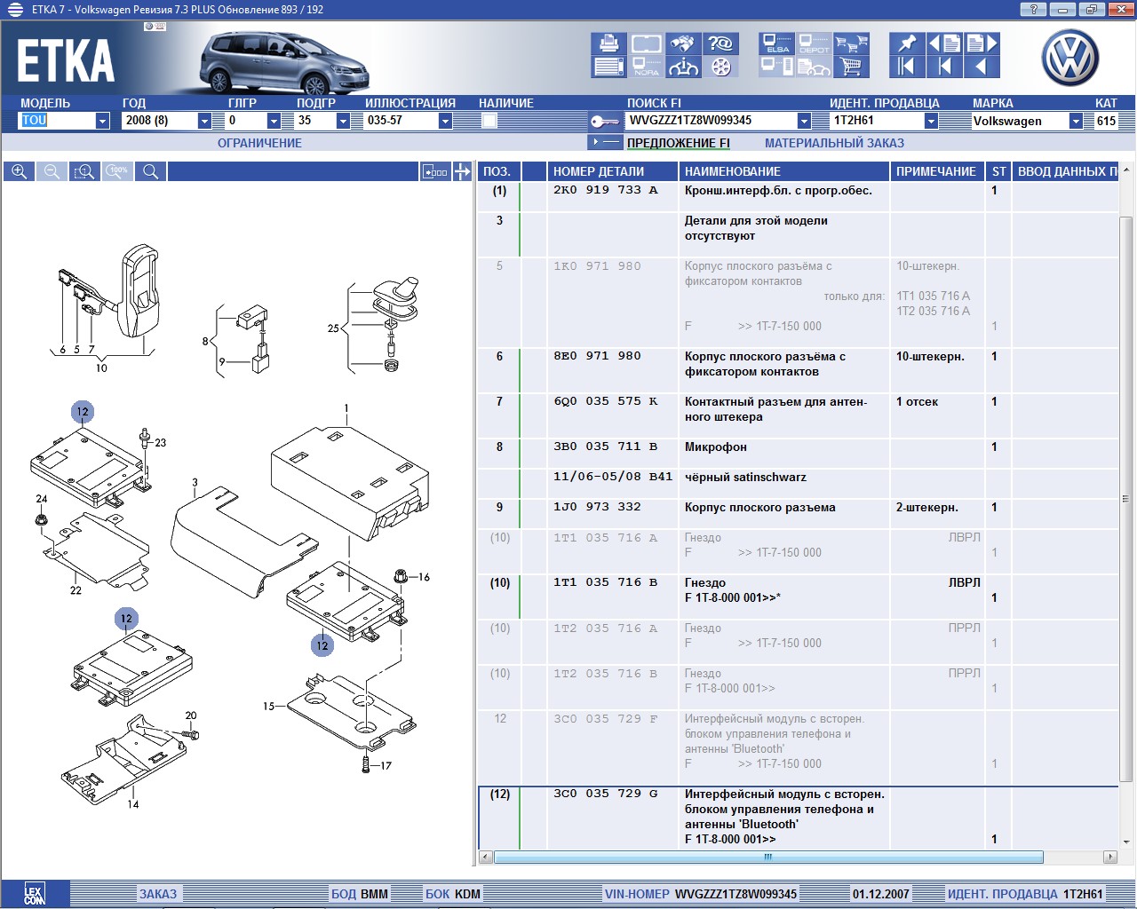1137x909 pixels.
Task: Open the МОДЕЛЬ dropdown showing TOU
Action: (x=102, y=121)
